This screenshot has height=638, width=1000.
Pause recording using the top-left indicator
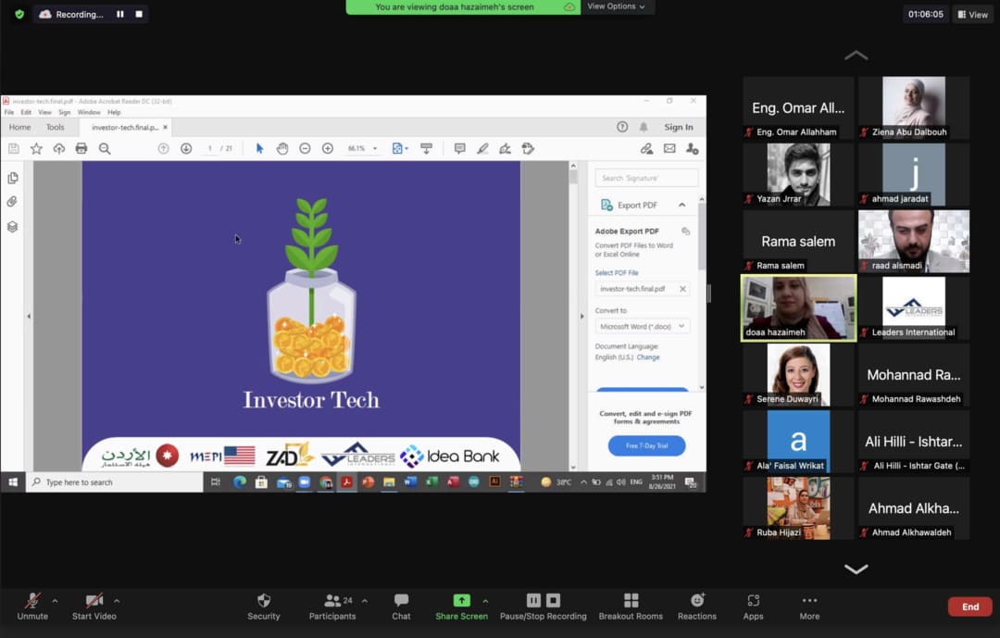click(119, 14)
